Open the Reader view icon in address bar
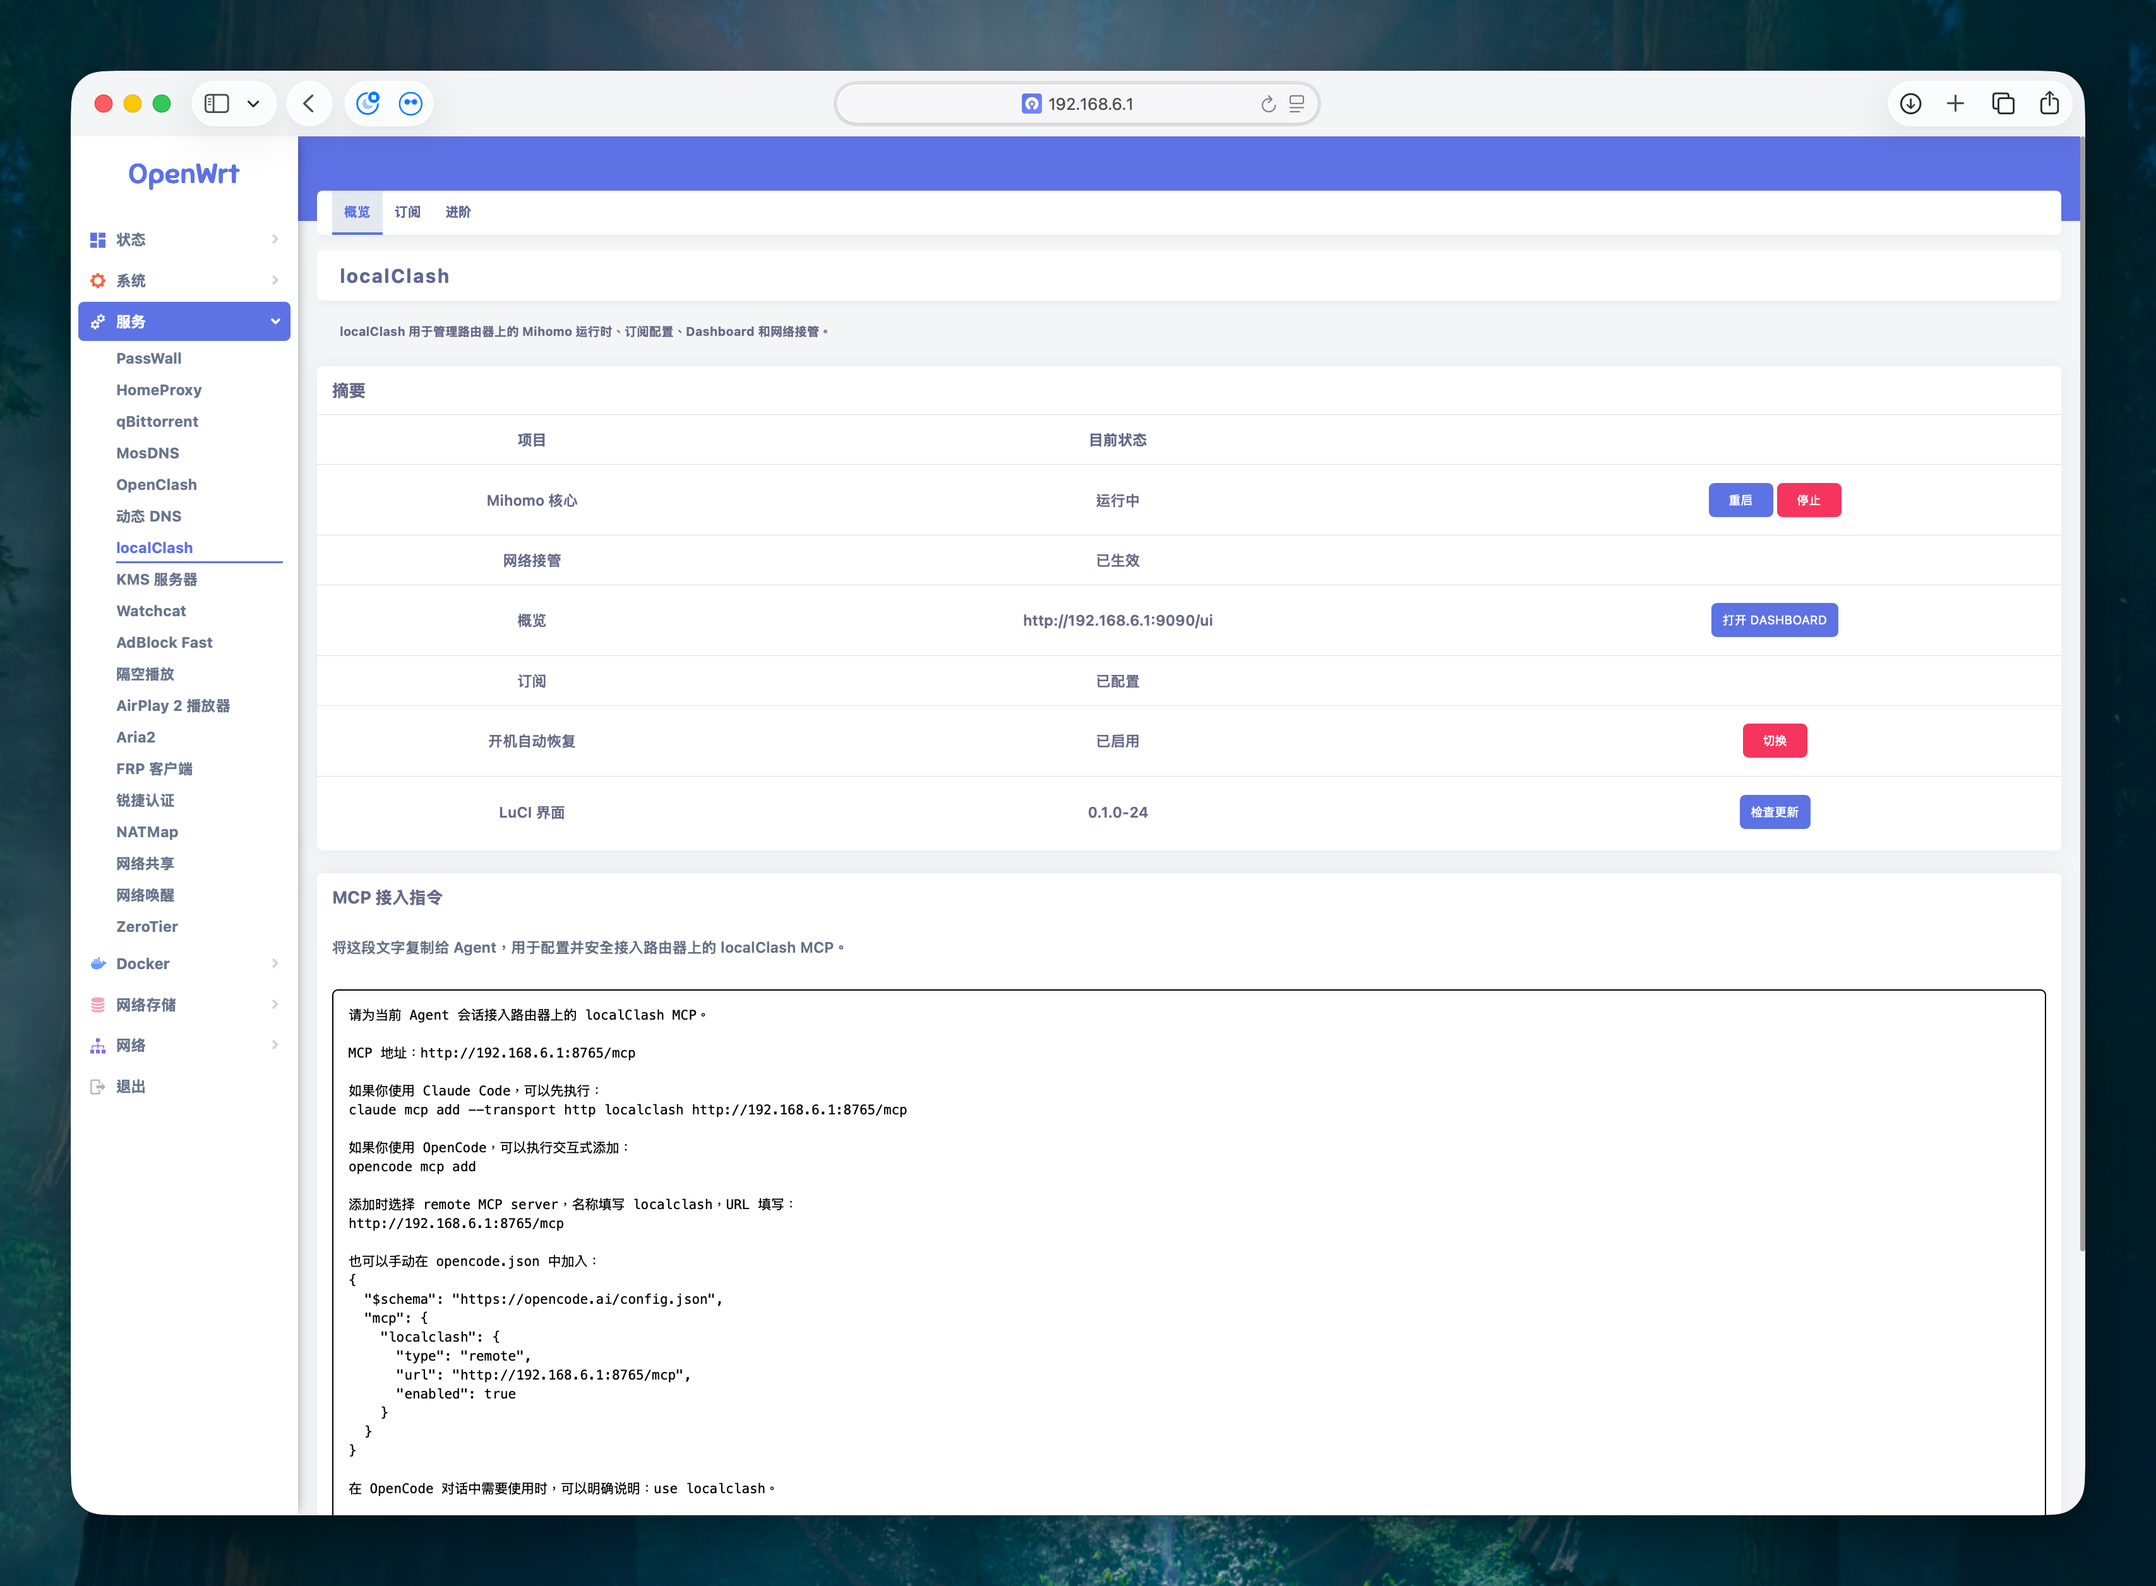The width and height of the screenshot is (2156, 1586). [1297, 104]
